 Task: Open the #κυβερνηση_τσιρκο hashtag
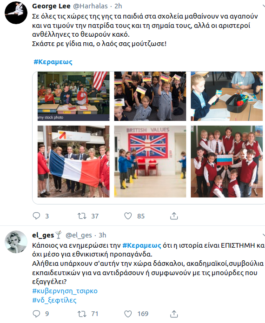pyautogui.click(x=65, y=291)
